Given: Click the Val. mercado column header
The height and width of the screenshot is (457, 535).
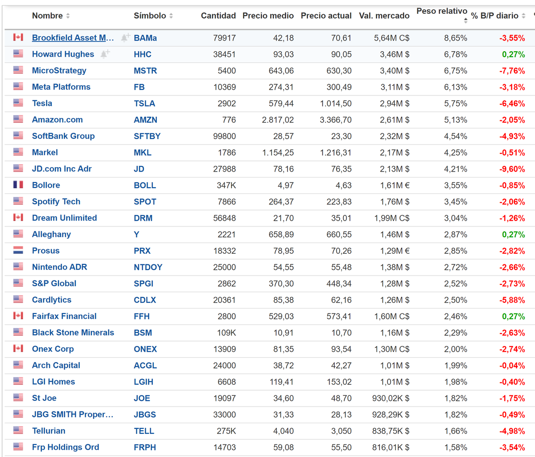Looking at the screenshot, I should (384, 16).
